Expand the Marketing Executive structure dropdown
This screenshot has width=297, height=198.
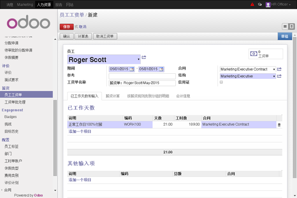pos(274,76)
